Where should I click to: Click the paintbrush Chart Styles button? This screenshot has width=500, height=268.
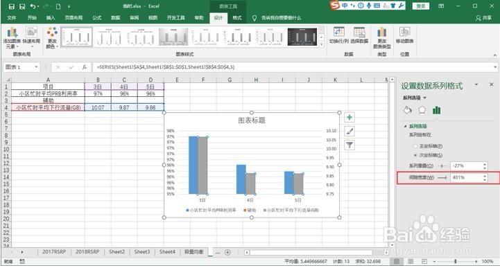[x=350, y=131]
